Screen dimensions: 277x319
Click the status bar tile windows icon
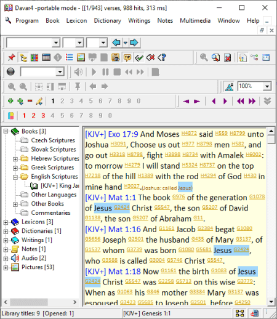tap(239, 313)
